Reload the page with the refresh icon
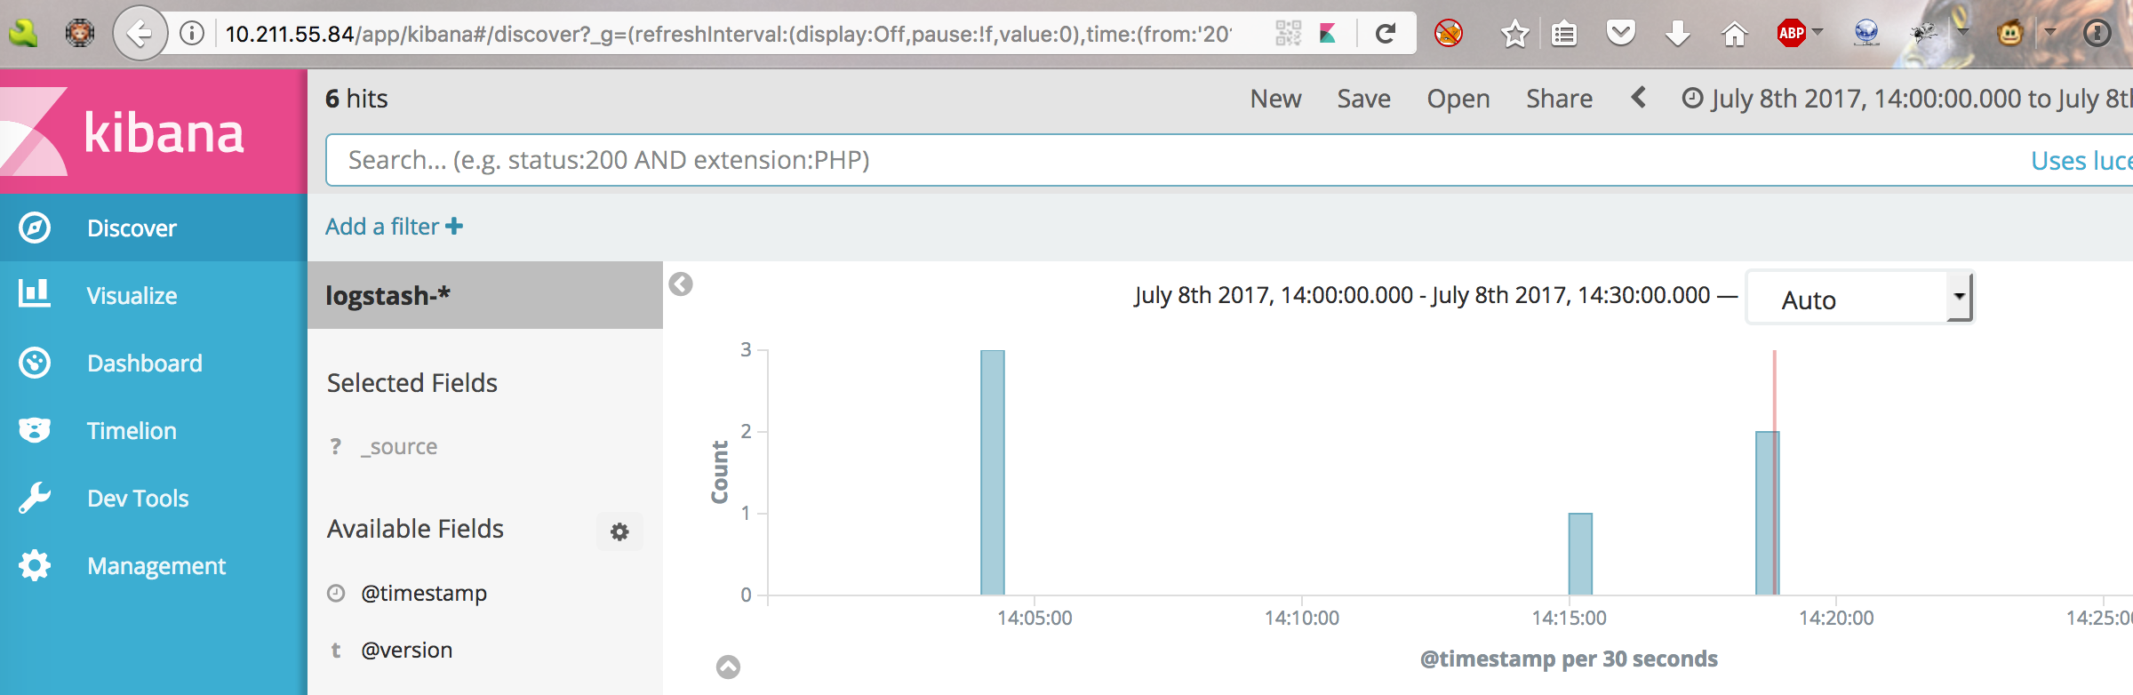2133x695 pixels. 1386,34
